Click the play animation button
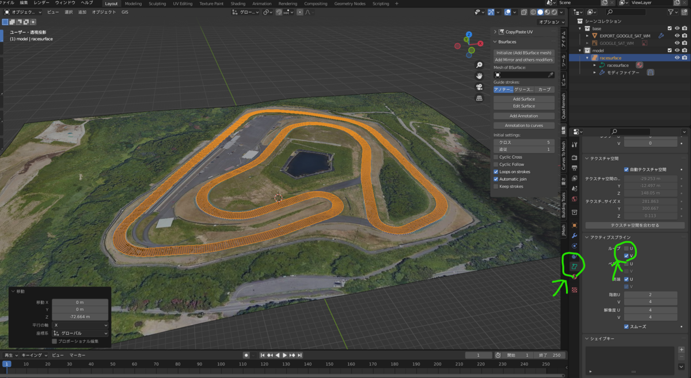 coord(284,355)
